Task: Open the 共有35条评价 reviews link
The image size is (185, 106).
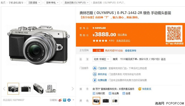Action: tap(123, 41)
